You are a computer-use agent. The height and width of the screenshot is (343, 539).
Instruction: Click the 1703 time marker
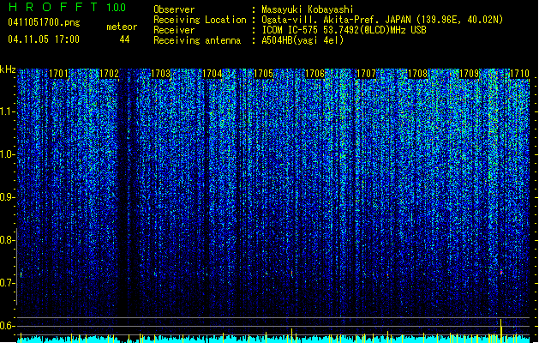[x=161, y=74]
